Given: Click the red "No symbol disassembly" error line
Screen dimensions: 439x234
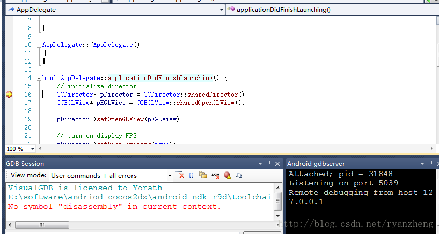Looking at the screenshot, I should [114, 207].
